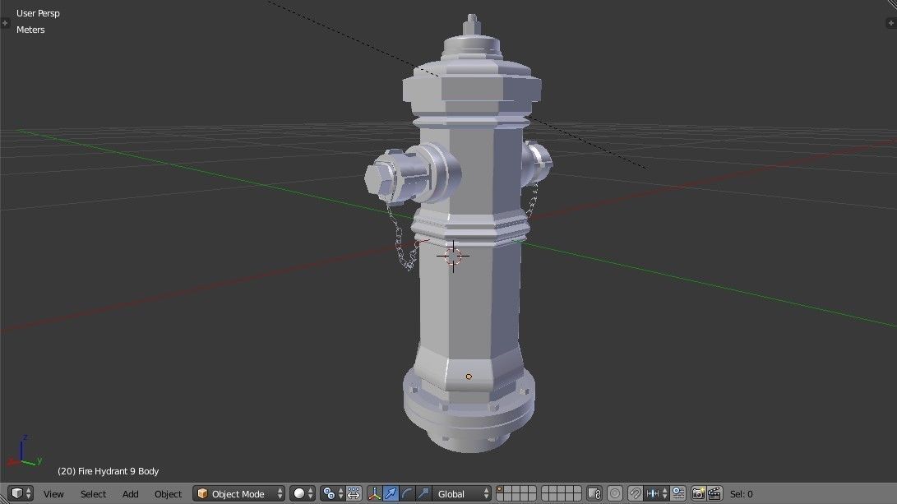Image resolution: width=897 pixels, height=504 pixels.
Task: Click the orange object origin dot
Action: pos(469,377)
